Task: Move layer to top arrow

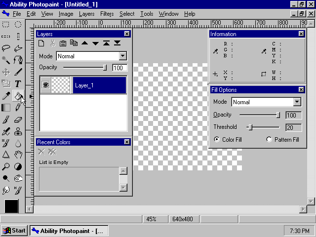Action: pyautogui.click(x=106, y=43)
